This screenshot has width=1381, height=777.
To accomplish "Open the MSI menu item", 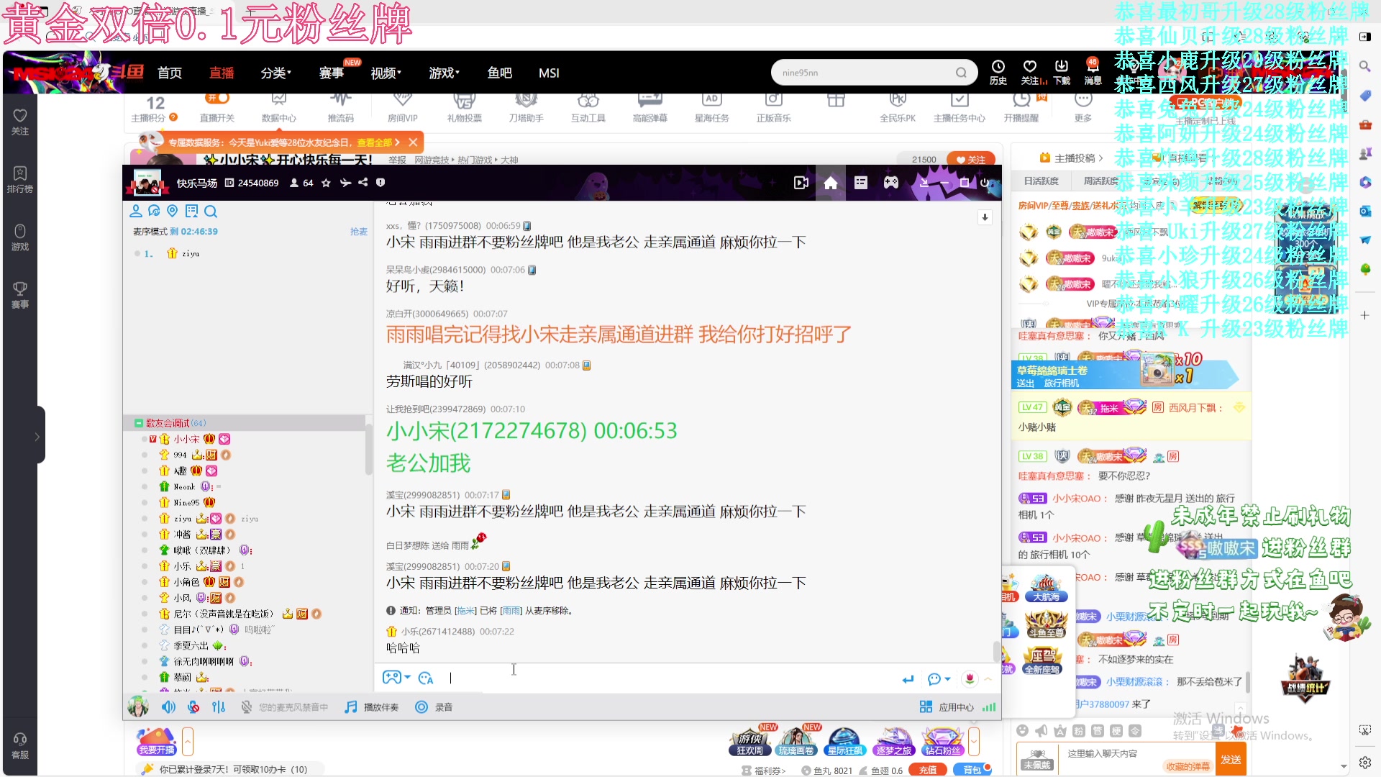I will (548, 73).
